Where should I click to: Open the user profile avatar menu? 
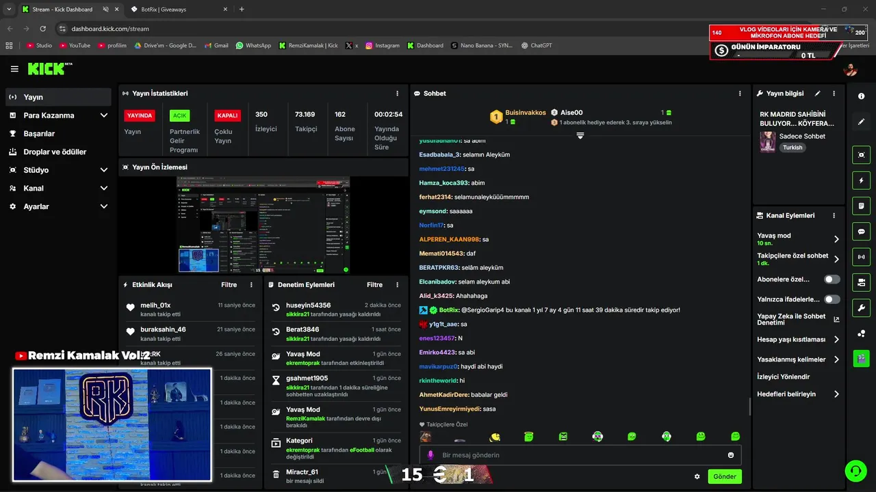point(851,70)
